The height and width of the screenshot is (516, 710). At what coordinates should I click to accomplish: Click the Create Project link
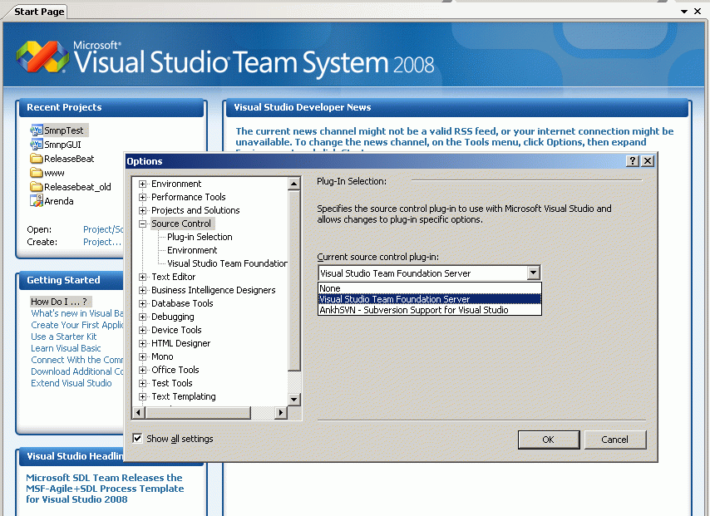point(102,242)
